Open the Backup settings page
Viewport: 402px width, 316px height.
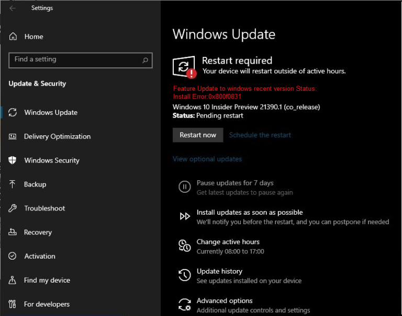point(35,184)
